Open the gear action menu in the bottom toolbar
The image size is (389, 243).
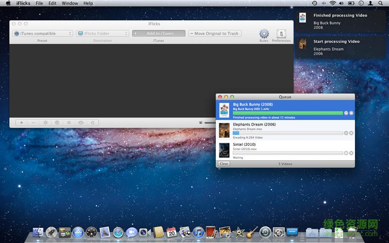(45, 123)
